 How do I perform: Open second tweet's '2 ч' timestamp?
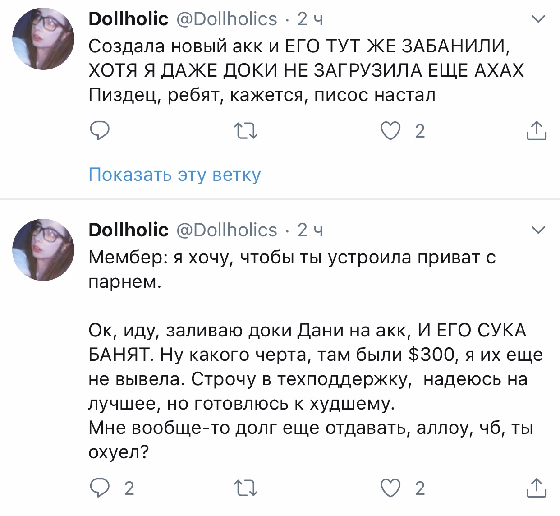coord(310,230)
